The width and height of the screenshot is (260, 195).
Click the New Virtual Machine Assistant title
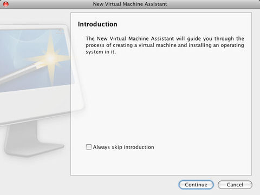click(130, 4)
